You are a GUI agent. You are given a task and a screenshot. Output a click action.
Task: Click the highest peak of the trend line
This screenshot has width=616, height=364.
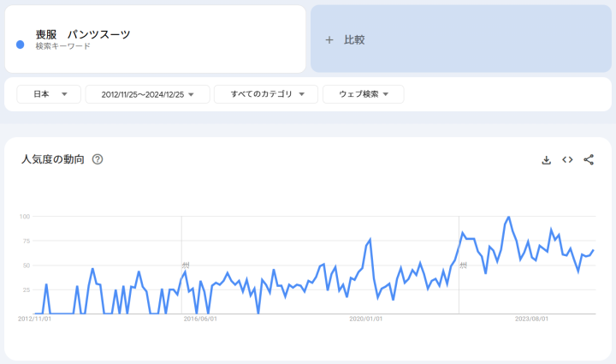tap(509, 218)
